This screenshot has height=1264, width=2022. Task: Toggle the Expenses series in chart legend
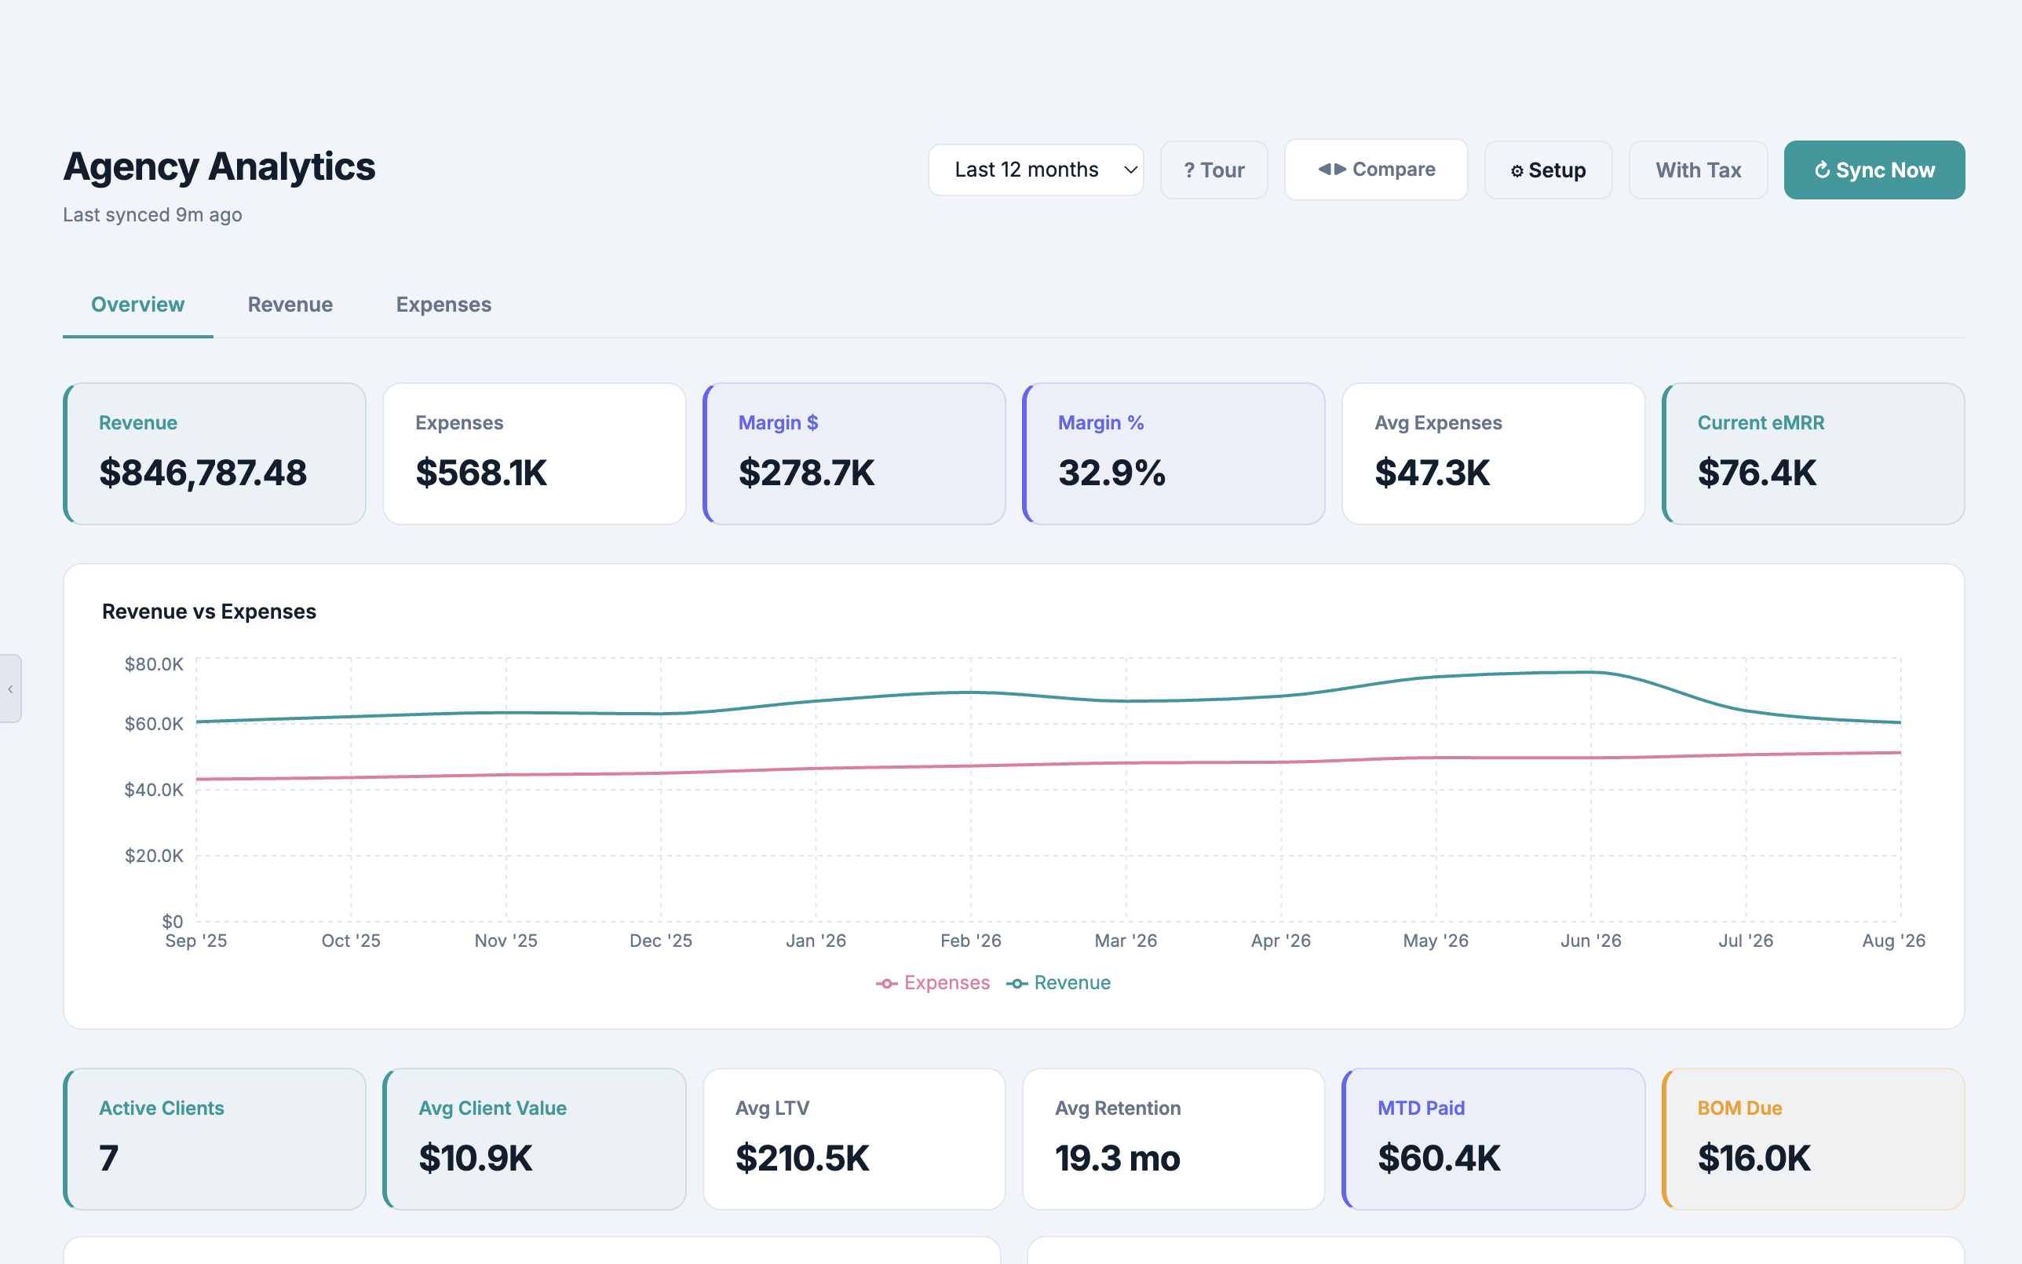[933, 983]
